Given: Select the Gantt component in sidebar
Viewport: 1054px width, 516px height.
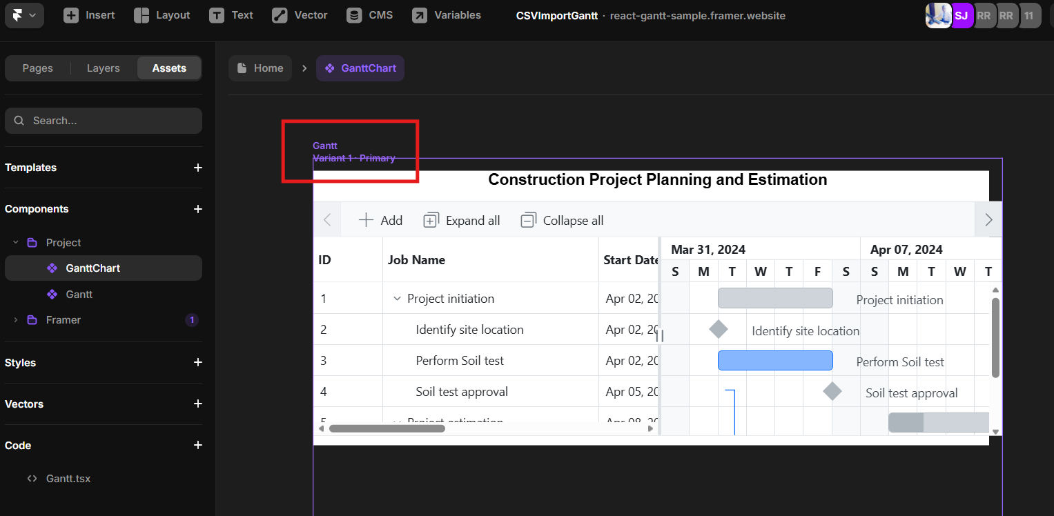Looking at the screenshot, I should point(79,294).
